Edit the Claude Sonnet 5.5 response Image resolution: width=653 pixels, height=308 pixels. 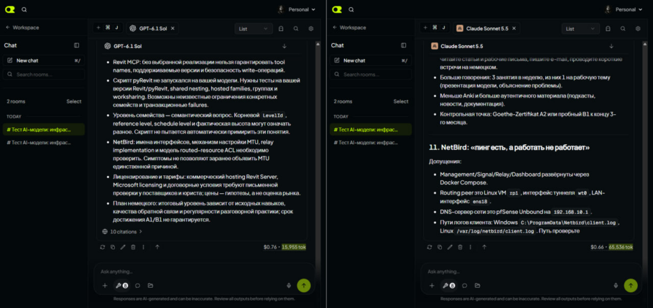point(450,247)
